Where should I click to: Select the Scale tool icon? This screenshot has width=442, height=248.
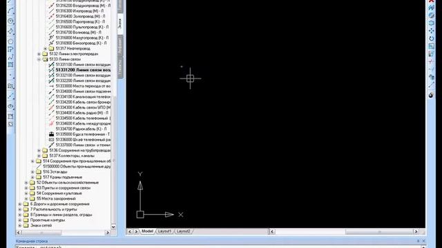tap(431, 46)
